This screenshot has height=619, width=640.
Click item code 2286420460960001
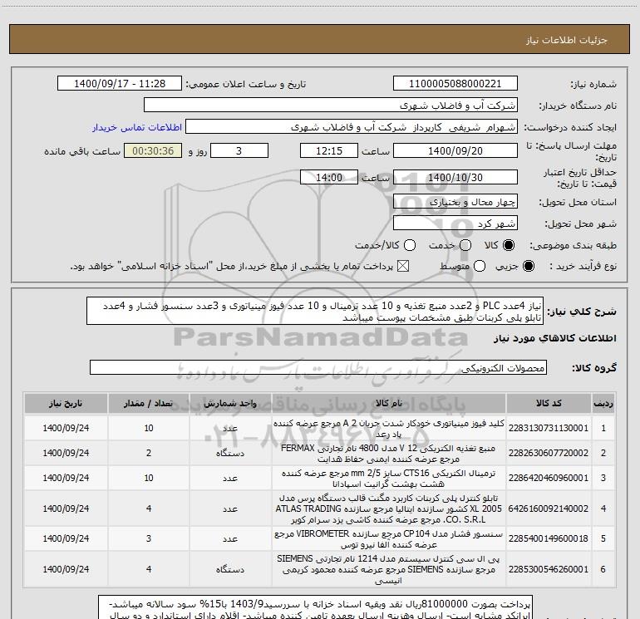pyautogui.click(x=549, y=478)
